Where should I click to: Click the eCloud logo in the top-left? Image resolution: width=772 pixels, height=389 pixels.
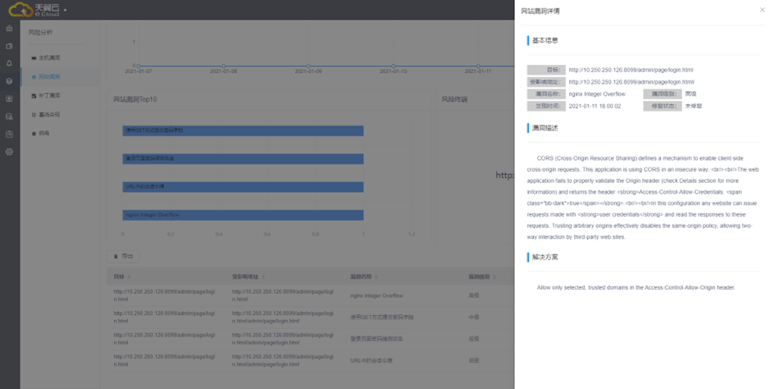click(34, 9)
